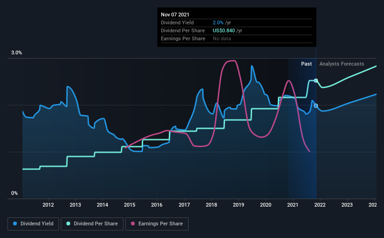Click the 2019 x-axis label
The width and height of the screenshot is (384, 238).
coord(239,205)
